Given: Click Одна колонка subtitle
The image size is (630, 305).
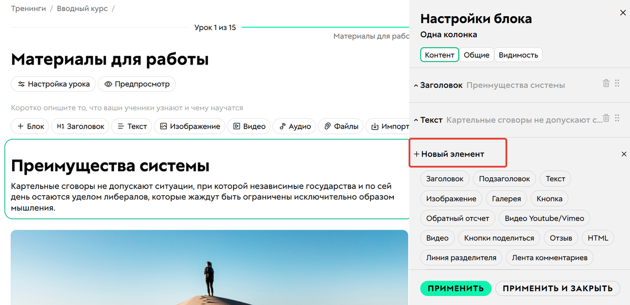Looking at the screenshot, I should click(x=449, y=35).
